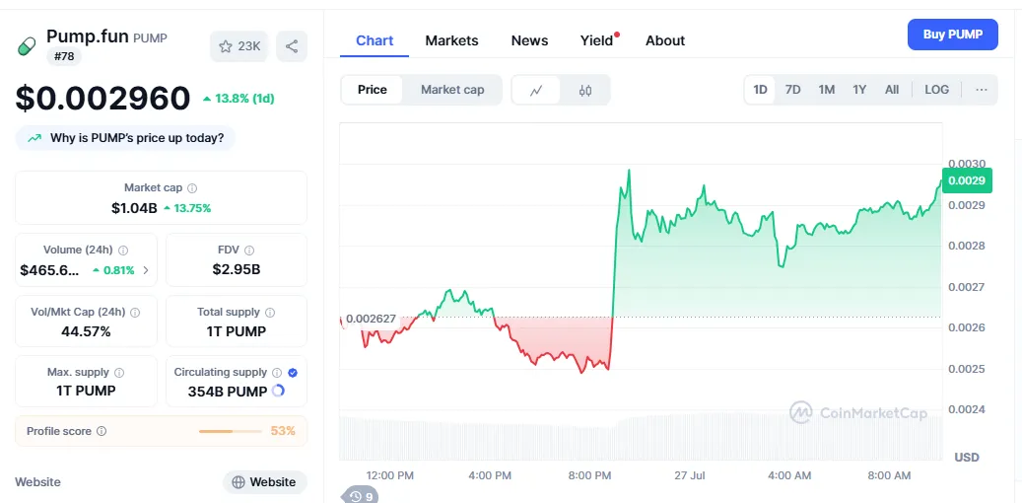This screenshot has width=1022, height=503.
Task: Click the Profile score progress bar
Action: tap(230, 431)
